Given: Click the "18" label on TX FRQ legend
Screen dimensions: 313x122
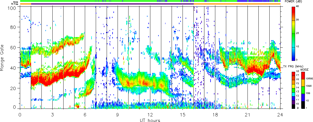Looking at the screenshot, I should [x=297, y=72].
